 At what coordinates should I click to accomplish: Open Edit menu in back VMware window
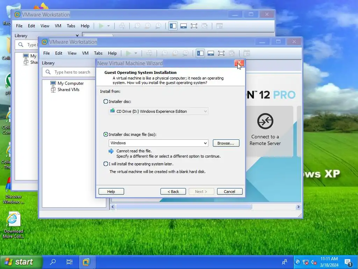[x=31, y=26]
